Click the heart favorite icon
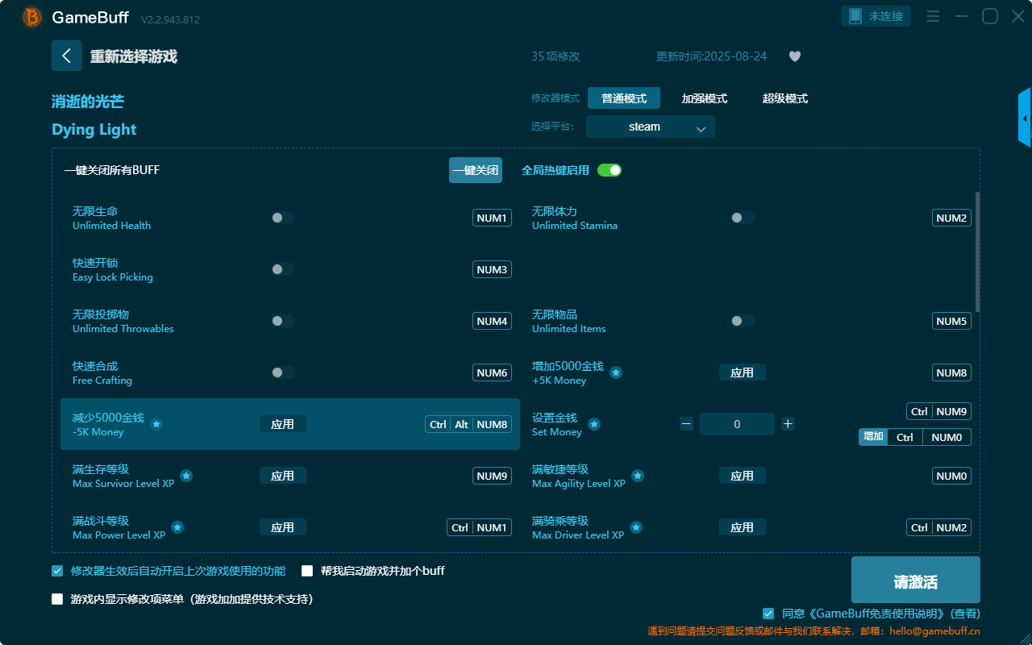This screenshot has height=645, width=1032. [795, 56]
